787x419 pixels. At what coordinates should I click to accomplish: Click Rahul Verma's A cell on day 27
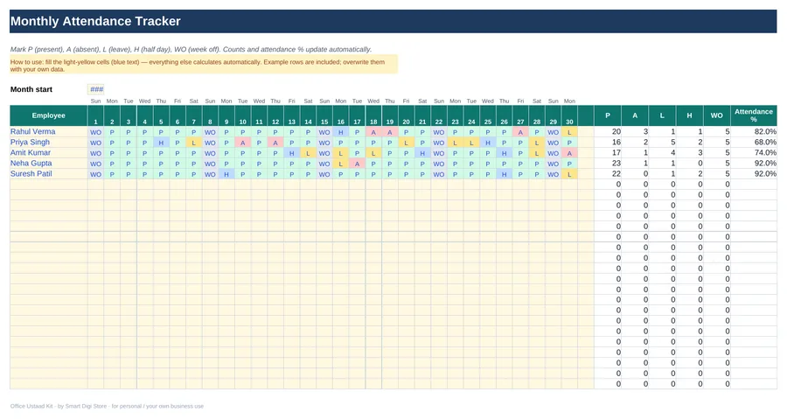click(520, 132)
